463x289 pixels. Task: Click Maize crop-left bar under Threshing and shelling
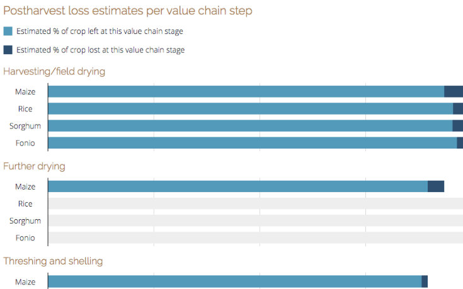click(x=234, y=281)
